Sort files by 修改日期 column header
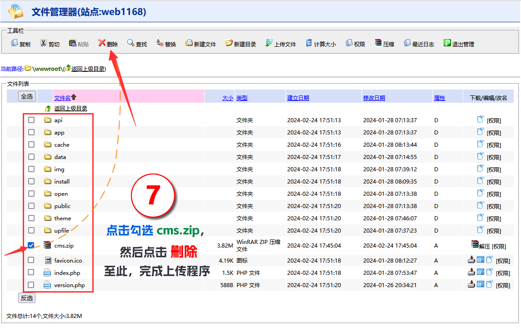Screen dimensions: 521x333 pyautogui.click(x=374, y=98)
